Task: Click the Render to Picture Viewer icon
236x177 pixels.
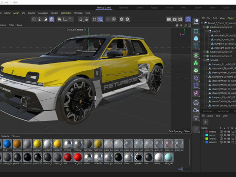Action: [x=175, y=19]
